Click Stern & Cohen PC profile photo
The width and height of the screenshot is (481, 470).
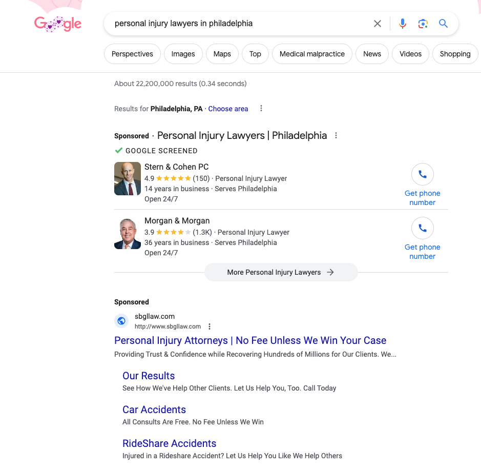click(x=128, y=179)
